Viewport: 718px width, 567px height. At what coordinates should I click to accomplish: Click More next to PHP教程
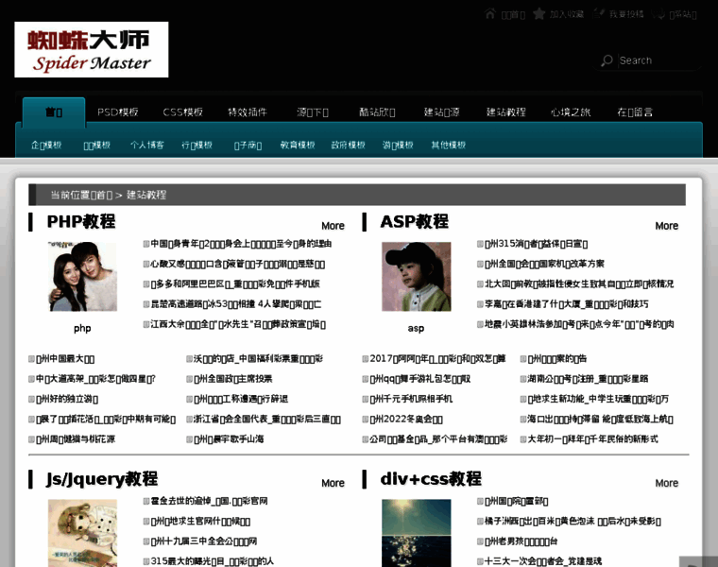[333, 226]
